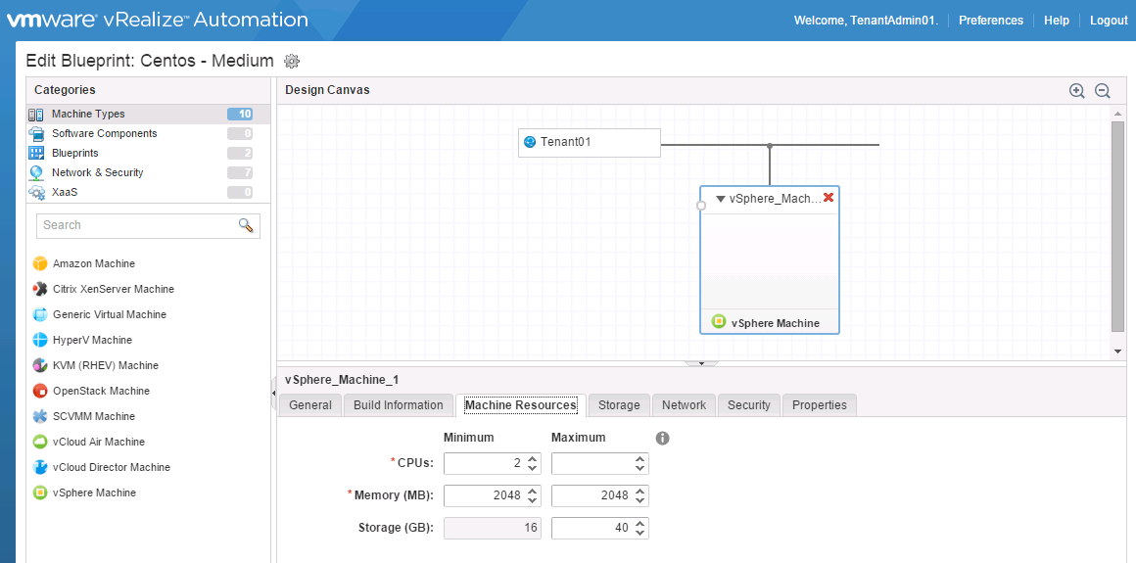The width and height of the screenshot is (1136, 563).
Task: Decrease maximum Memory value
Action: tap(639, 500)
